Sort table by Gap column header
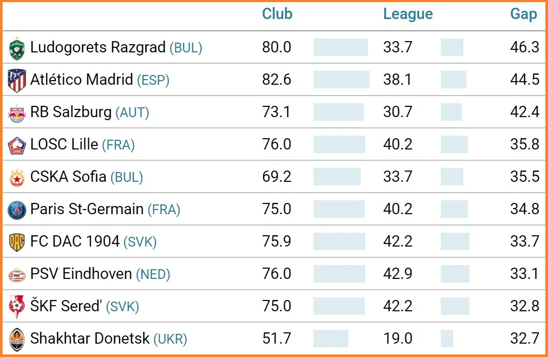548x357 pixels. point(523,14)
